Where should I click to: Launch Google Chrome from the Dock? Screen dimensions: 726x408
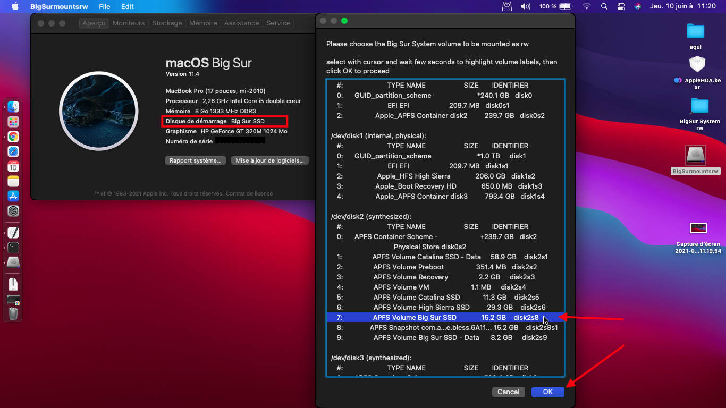click(13, 137)
